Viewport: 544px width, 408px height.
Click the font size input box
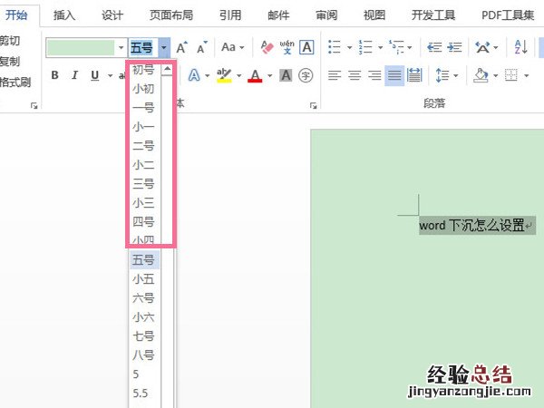point(142,47)
